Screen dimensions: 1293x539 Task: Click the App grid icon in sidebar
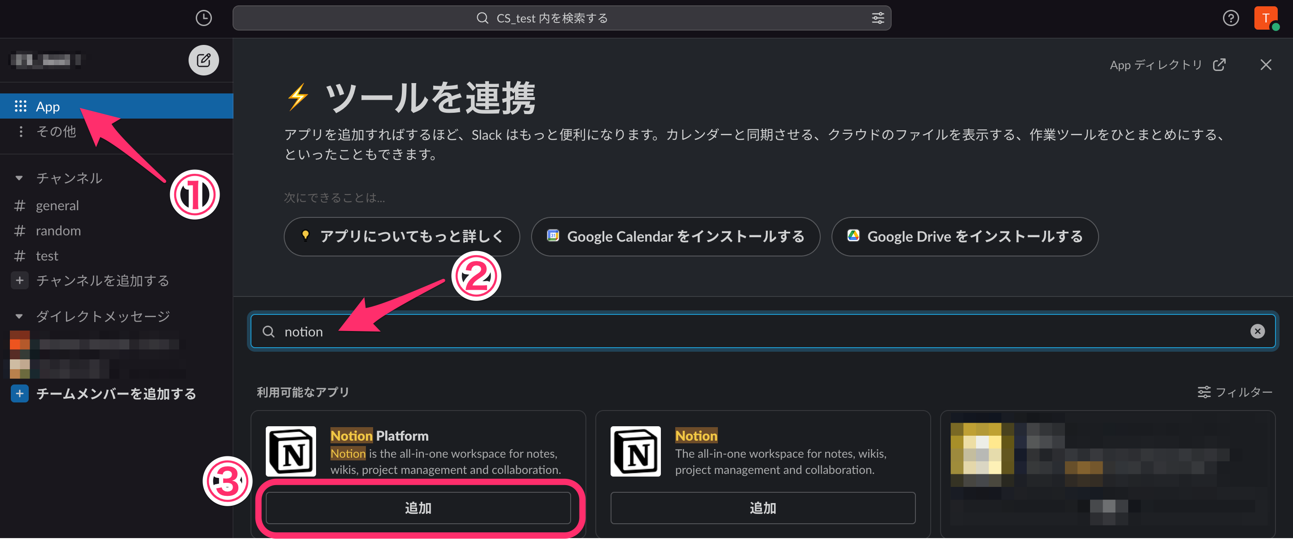(20, 106)
